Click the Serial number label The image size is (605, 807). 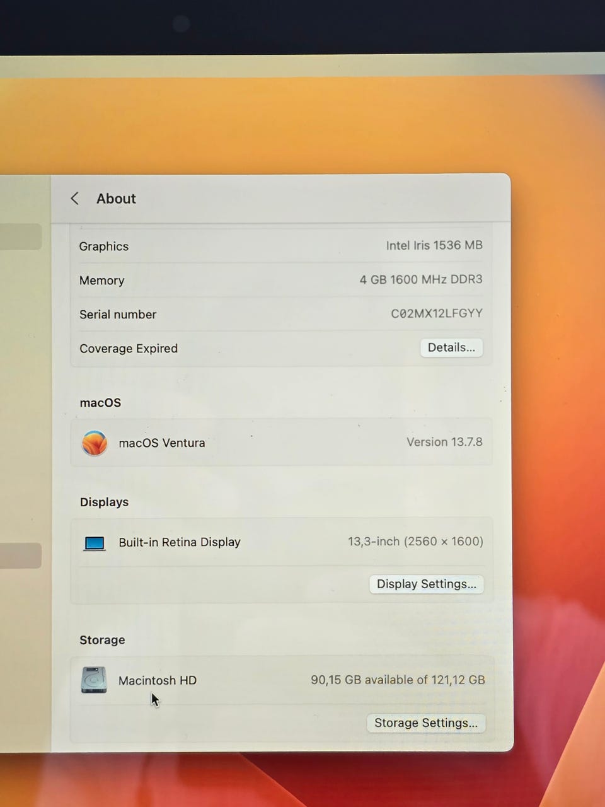[118, 315]
